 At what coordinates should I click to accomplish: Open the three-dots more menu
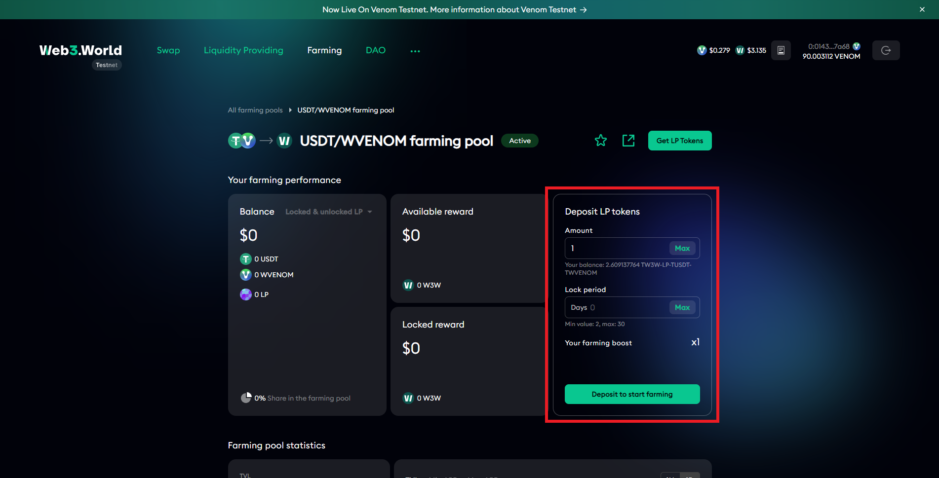(x=415, y=51)
